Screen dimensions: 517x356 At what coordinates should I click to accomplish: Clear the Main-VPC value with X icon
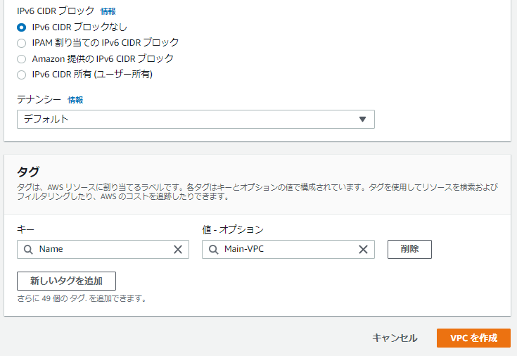point(363,249)
